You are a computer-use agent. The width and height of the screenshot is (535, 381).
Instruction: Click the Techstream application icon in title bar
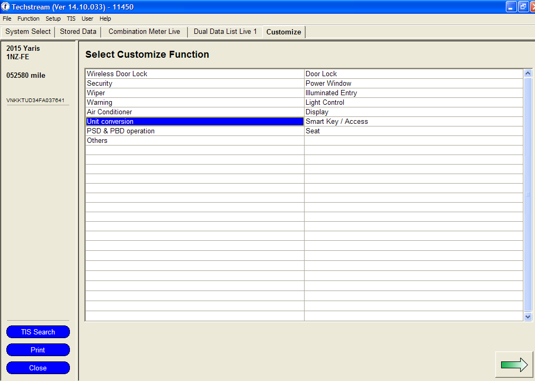pos(6,7)
